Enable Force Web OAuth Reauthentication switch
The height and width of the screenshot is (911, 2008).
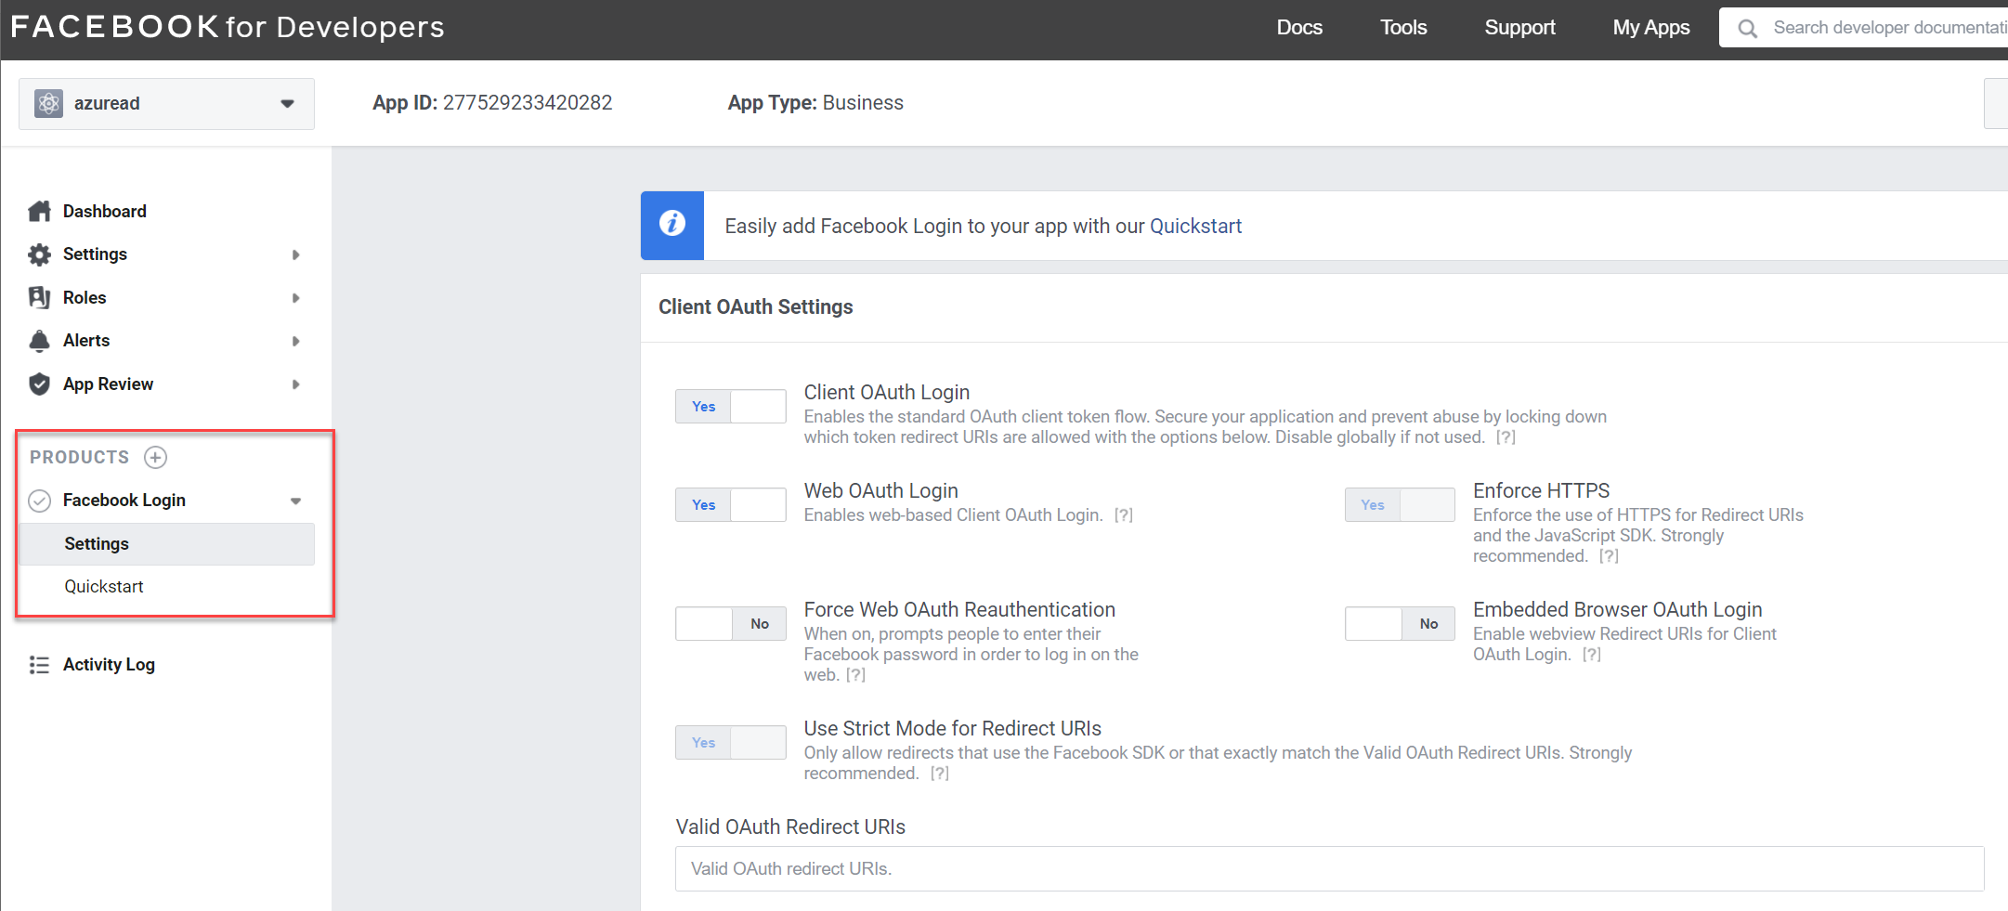coord(731,624)
